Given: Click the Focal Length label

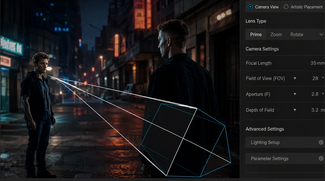Looking at the screenshot, I should point(258,63).
